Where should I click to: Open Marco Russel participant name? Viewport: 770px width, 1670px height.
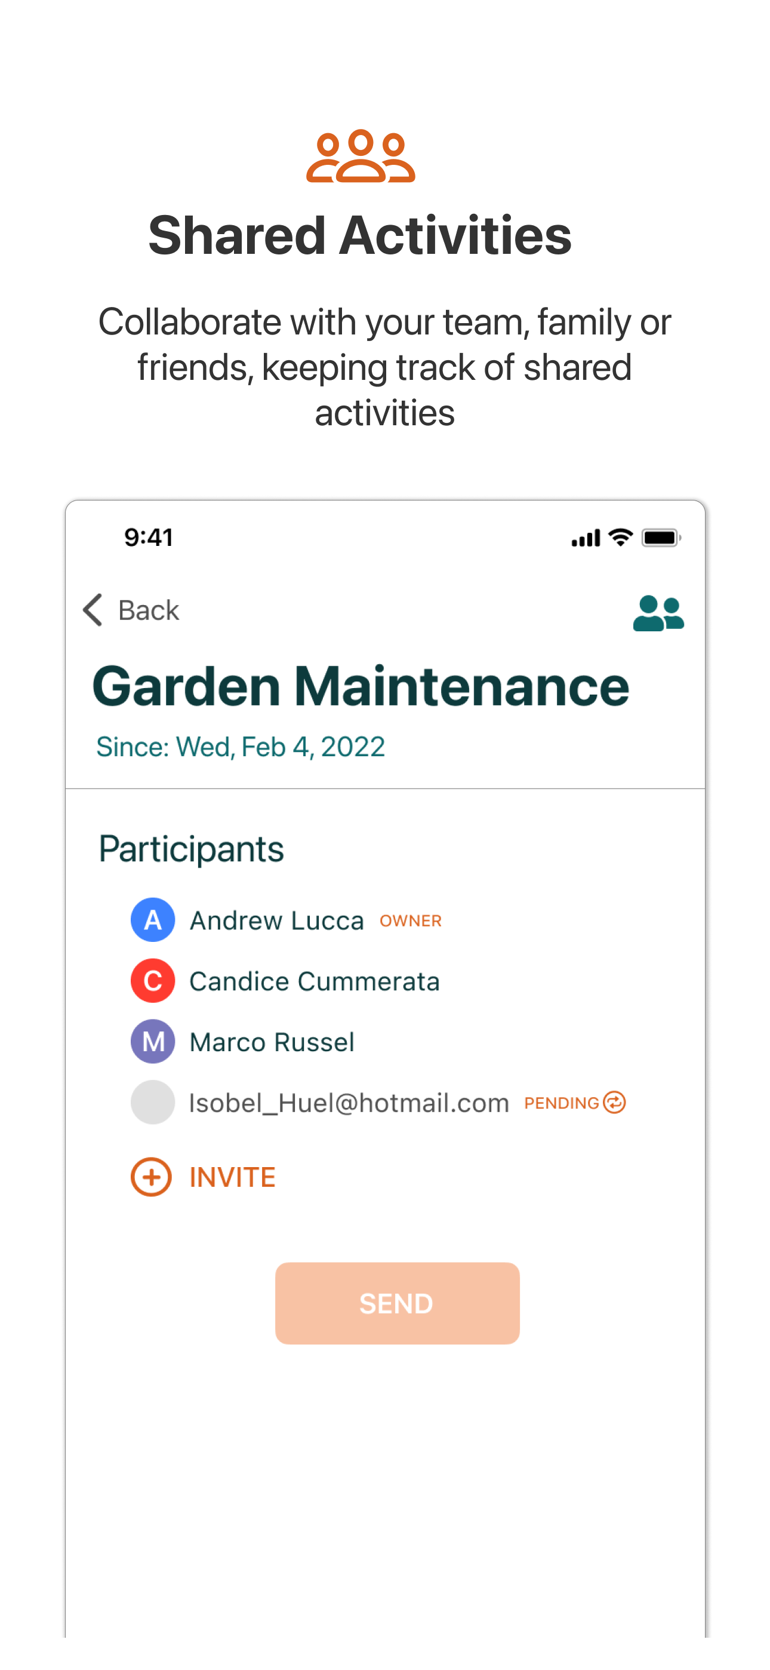pyautogui.click(x=272, y=1042)
